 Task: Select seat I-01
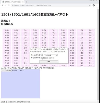[81, 30]
